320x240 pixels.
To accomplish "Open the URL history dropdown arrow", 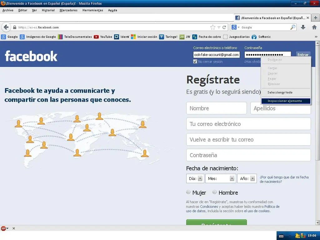I will [219, 27].
